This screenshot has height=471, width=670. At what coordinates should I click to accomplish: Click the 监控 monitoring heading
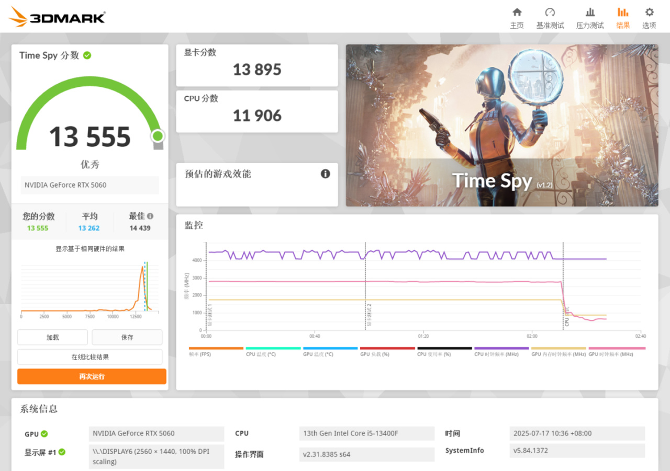[194, 225]
